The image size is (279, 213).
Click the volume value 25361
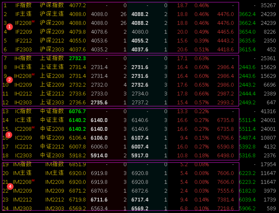coord(268,58)
